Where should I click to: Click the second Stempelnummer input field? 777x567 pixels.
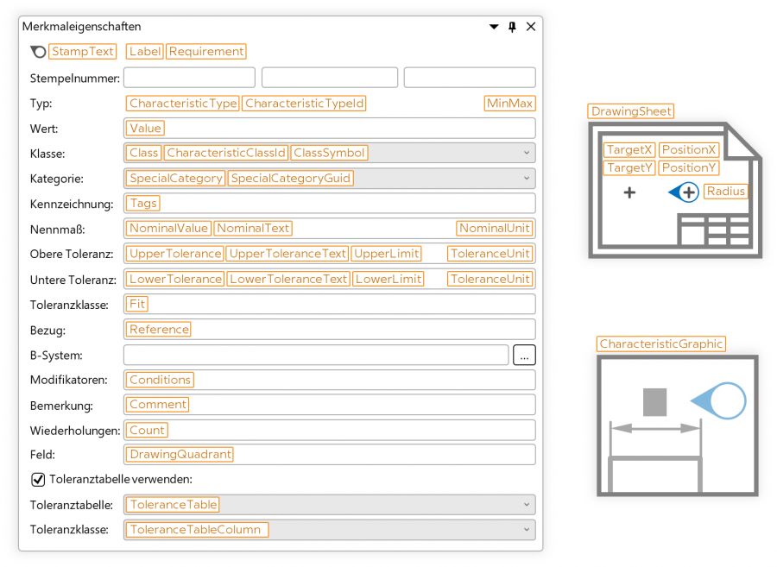(330, 78)
